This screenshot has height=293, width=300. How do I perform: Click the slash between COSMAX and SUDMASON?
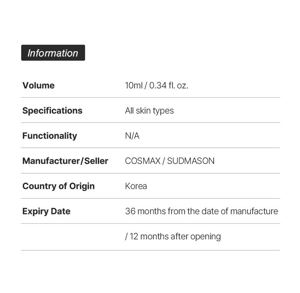coord(164,161)
